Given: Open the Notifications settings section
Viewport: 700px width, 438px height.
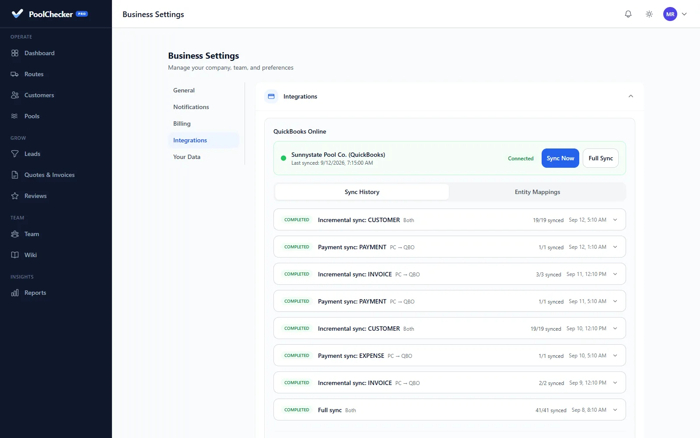Looking at the screenshot, I should click(x=204, y=107).
